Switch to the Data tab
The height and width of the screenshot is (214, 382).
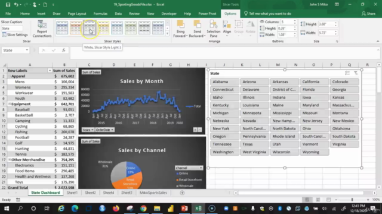(118, 14)
